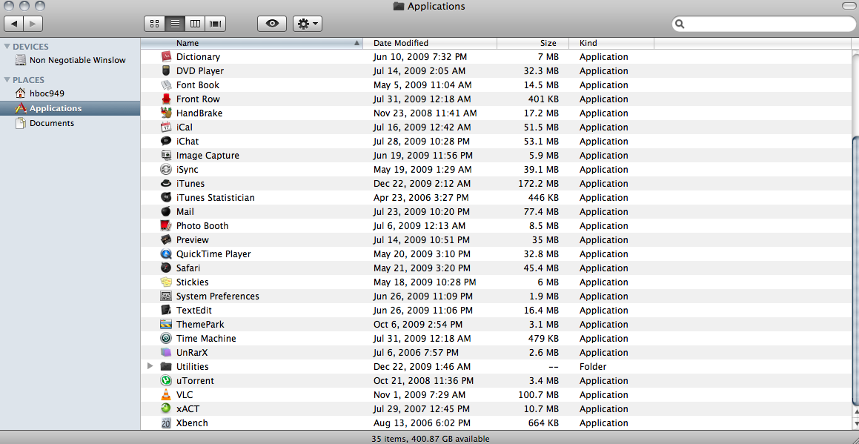Click iTunes date Dec 22, 2009 2:12 AM
The image size is (859, 444).
click(x=422, y=184)
